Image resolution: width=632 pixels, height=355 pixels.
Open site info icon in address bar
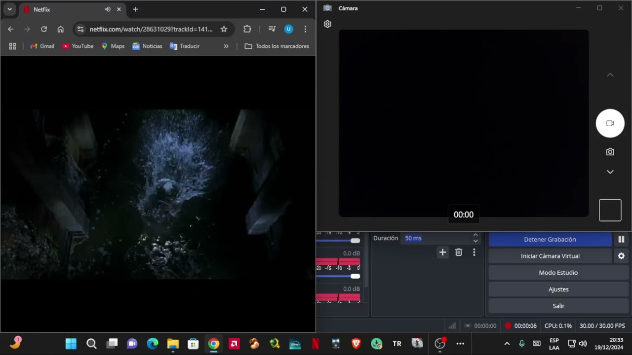81,29
